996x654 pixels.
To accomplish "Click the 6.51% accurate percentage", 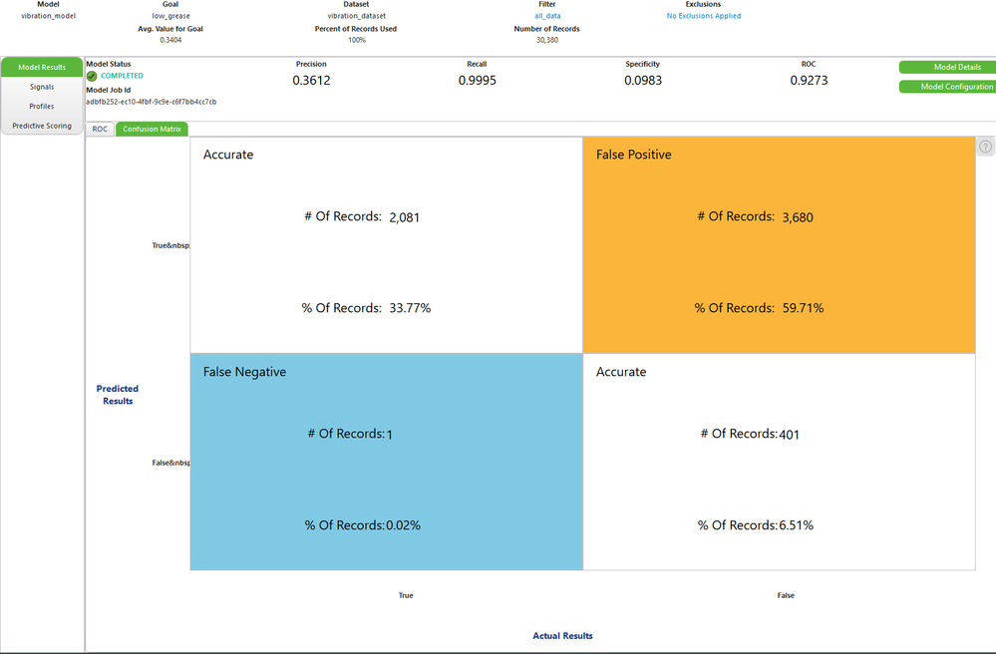I will point(796,525).
